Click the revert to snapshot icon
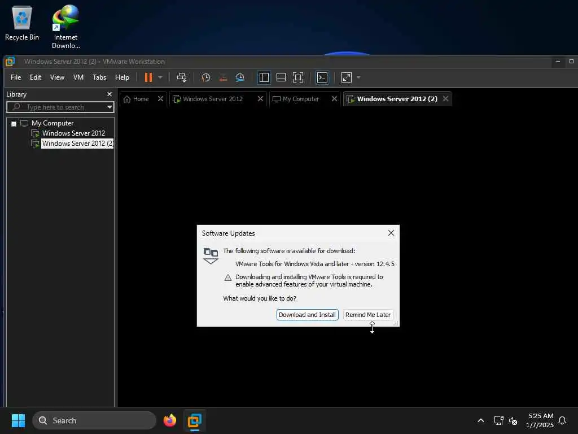The image size is (578, 434). pyautogui.click(x=223, y=77)
